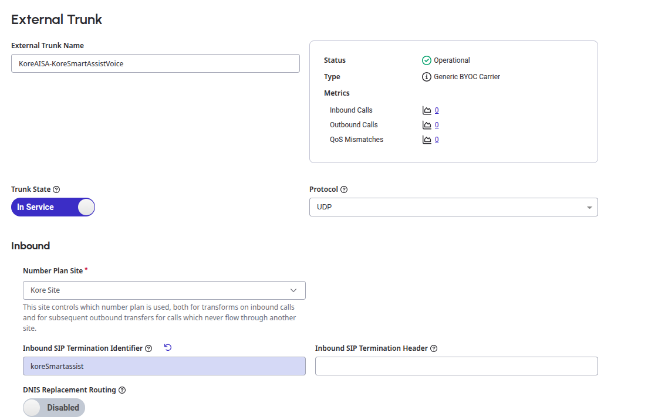This screenshot has height=420, width=648.
Task: Click the Trunk State help icon
Action: [56, 189]
